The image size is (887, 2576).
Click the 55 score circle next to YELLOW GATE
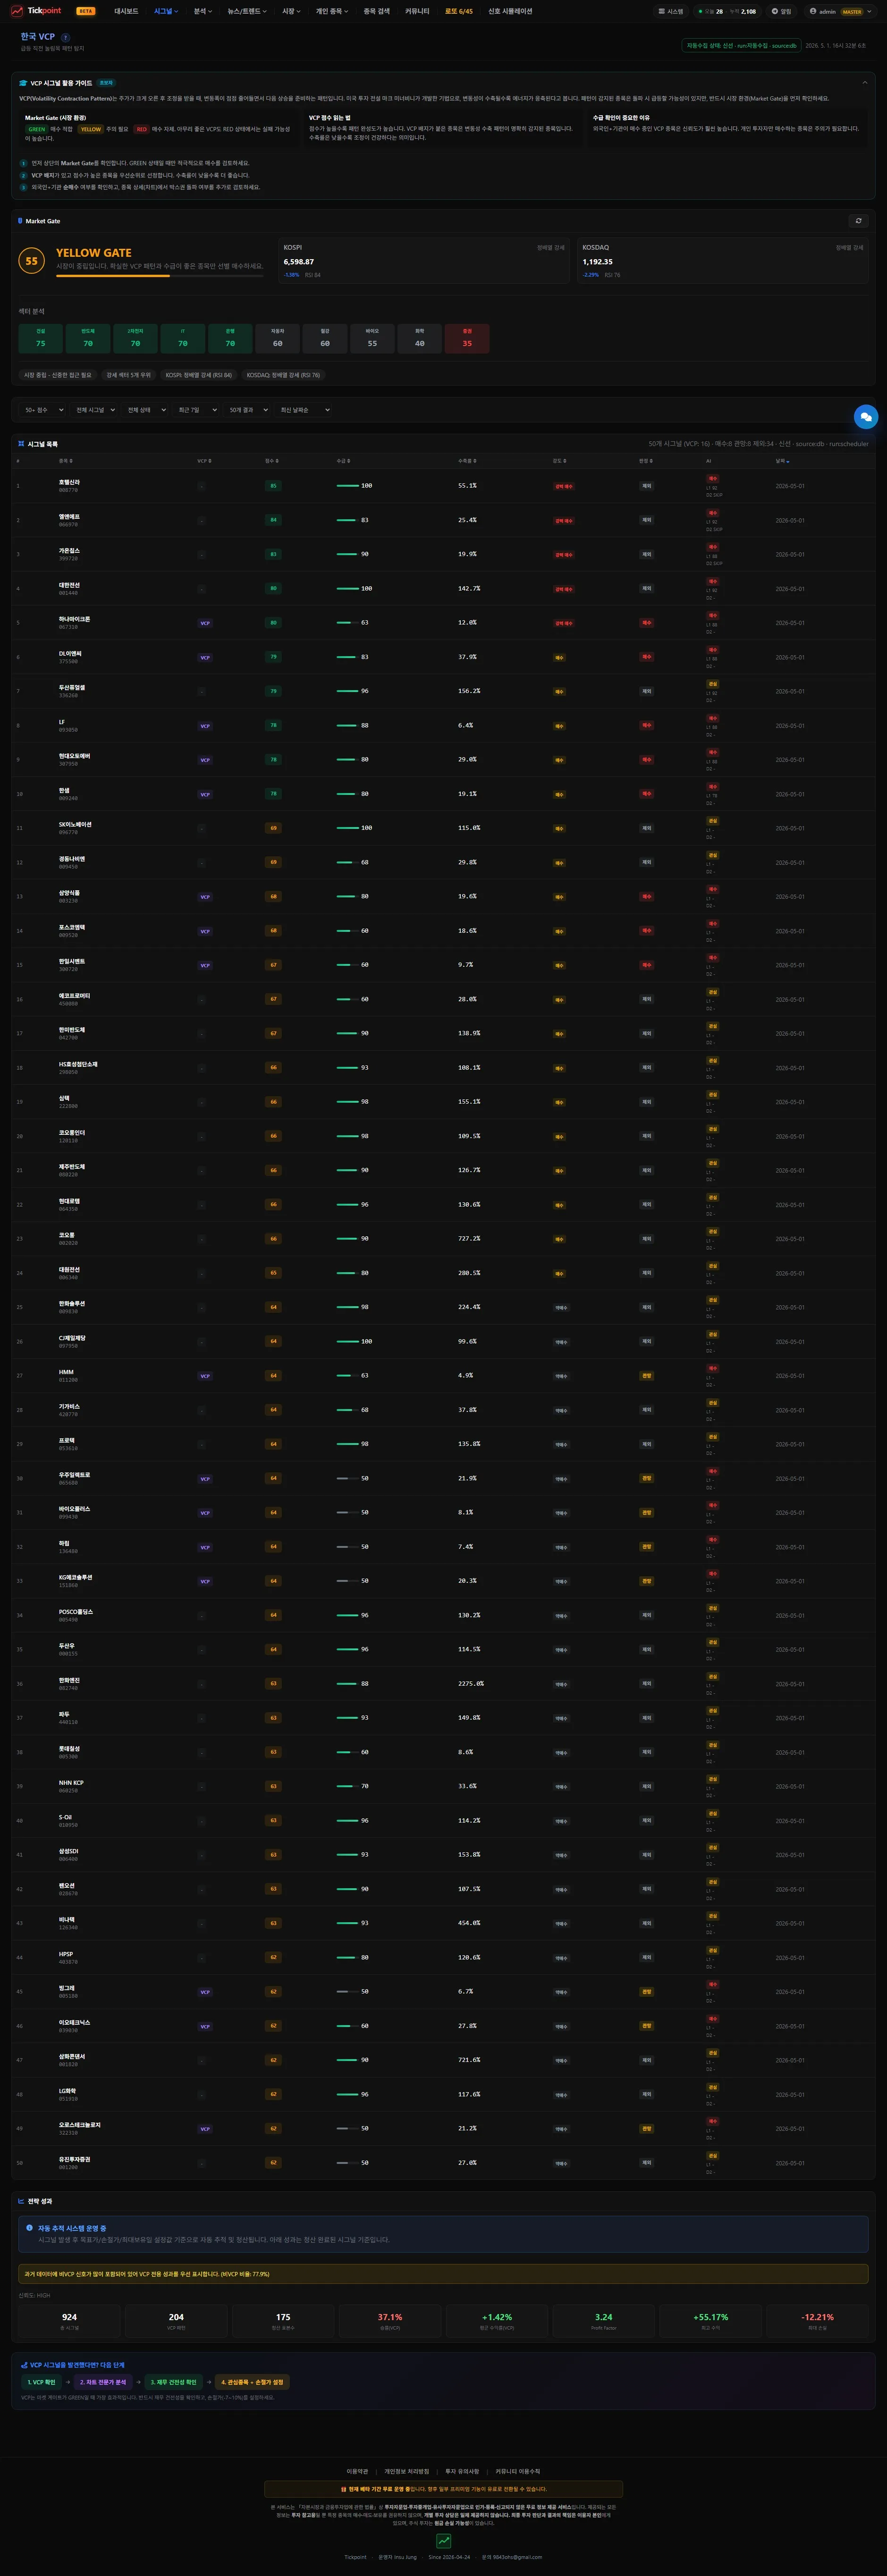point(31,261)
